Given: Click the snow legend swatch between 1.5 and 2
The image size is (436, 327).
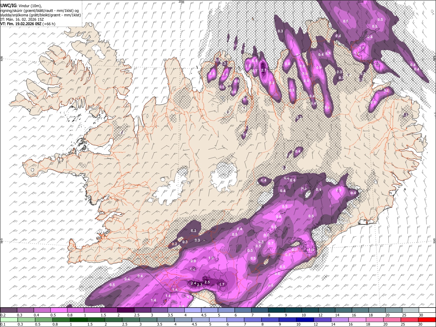Looking at the screenshot, I should click(x=109, y=310).
